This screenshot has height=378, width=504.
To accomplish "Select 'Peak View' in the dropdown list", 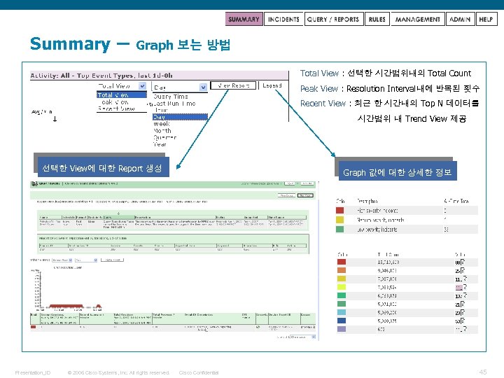I will [122, 102].
